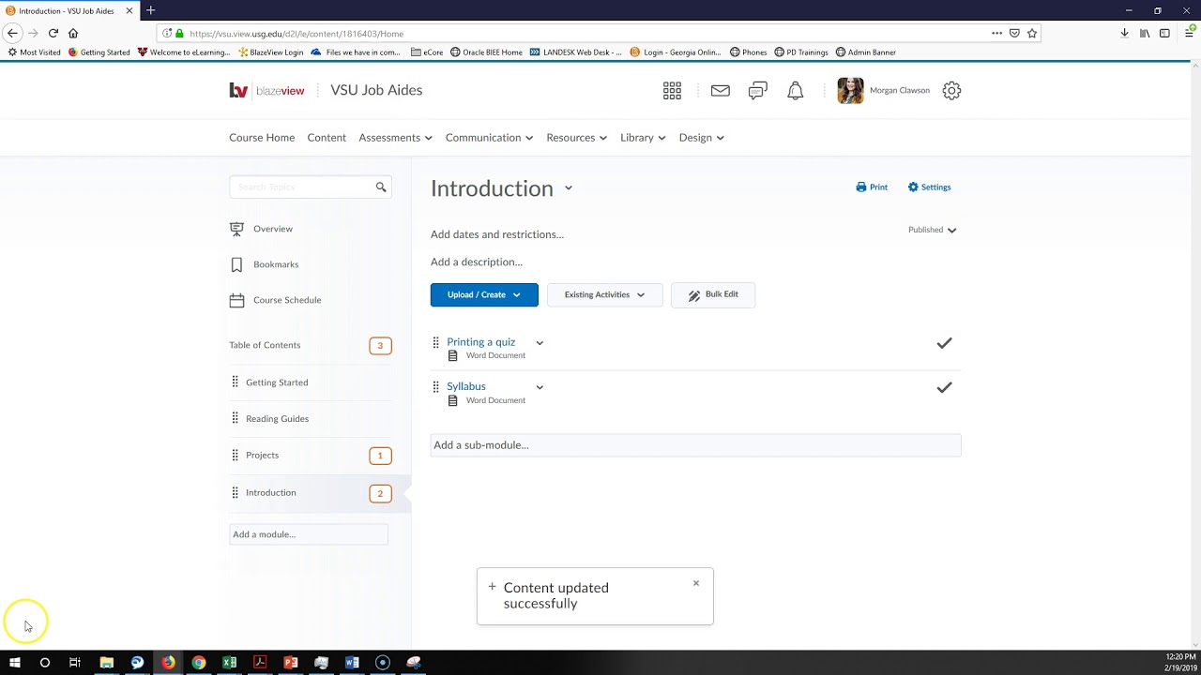Viewport: 1201px width, 675px height.
Task: Click the drag handle beside Introduction module
Action: click(235, 492)
